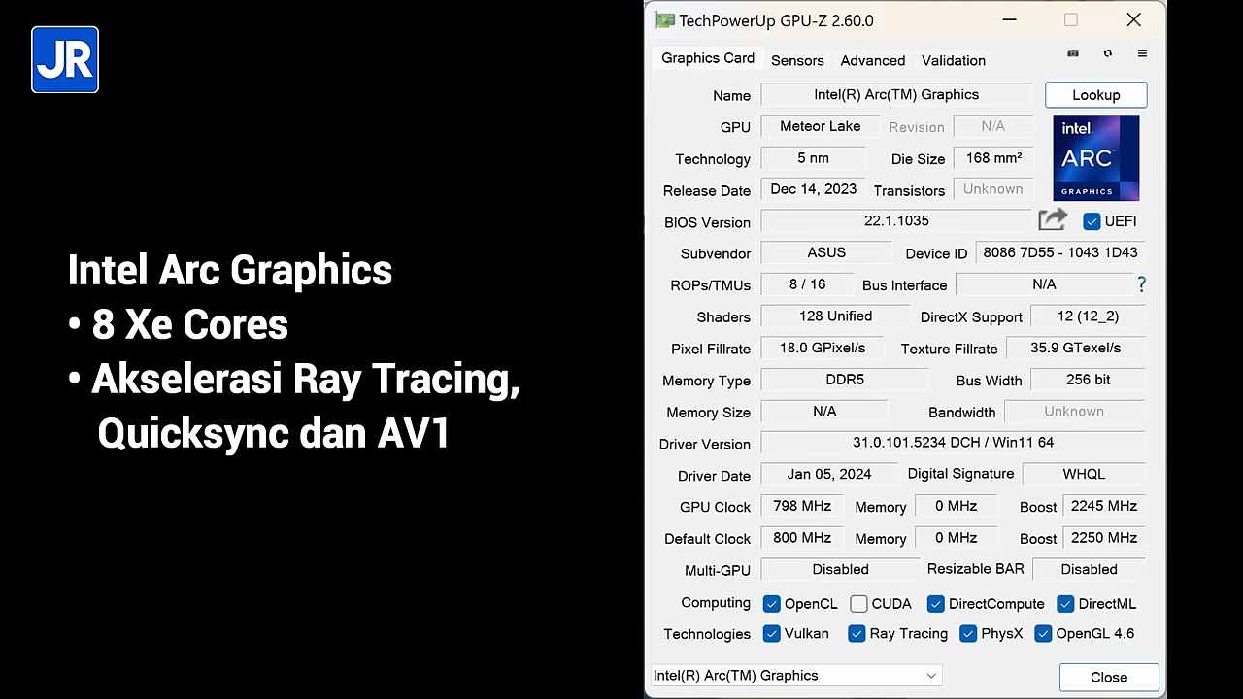Image resolution: width=1243 pixels, height=699 pixels.
Task: Click the GPU Clock value 798 MHz
Action: point(802,506)
